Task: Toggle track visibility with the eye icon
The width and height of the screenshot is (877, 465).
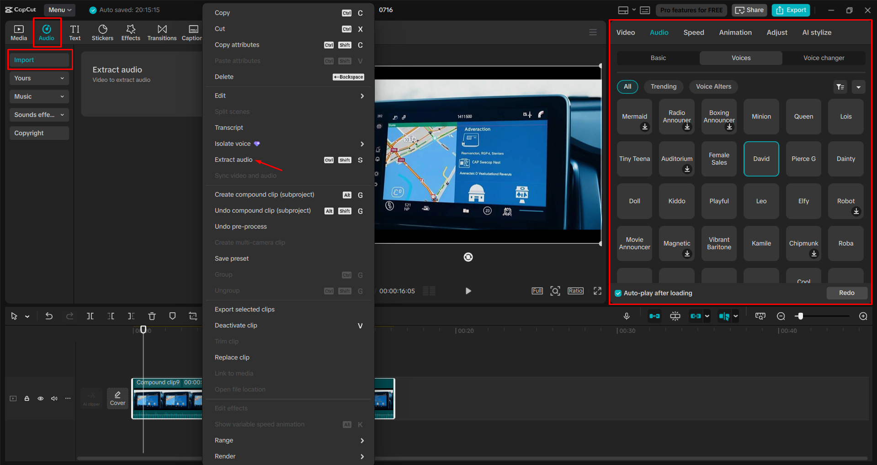Action: [x=40, y=398]
